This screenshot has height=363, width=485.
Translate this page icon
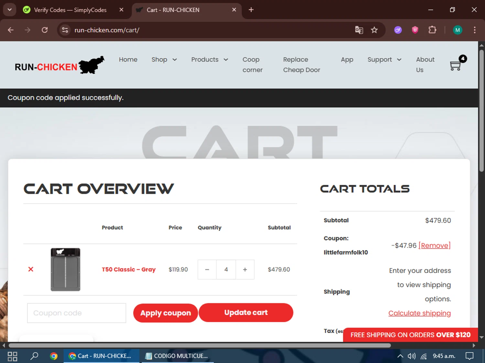(x=359, y=30)
